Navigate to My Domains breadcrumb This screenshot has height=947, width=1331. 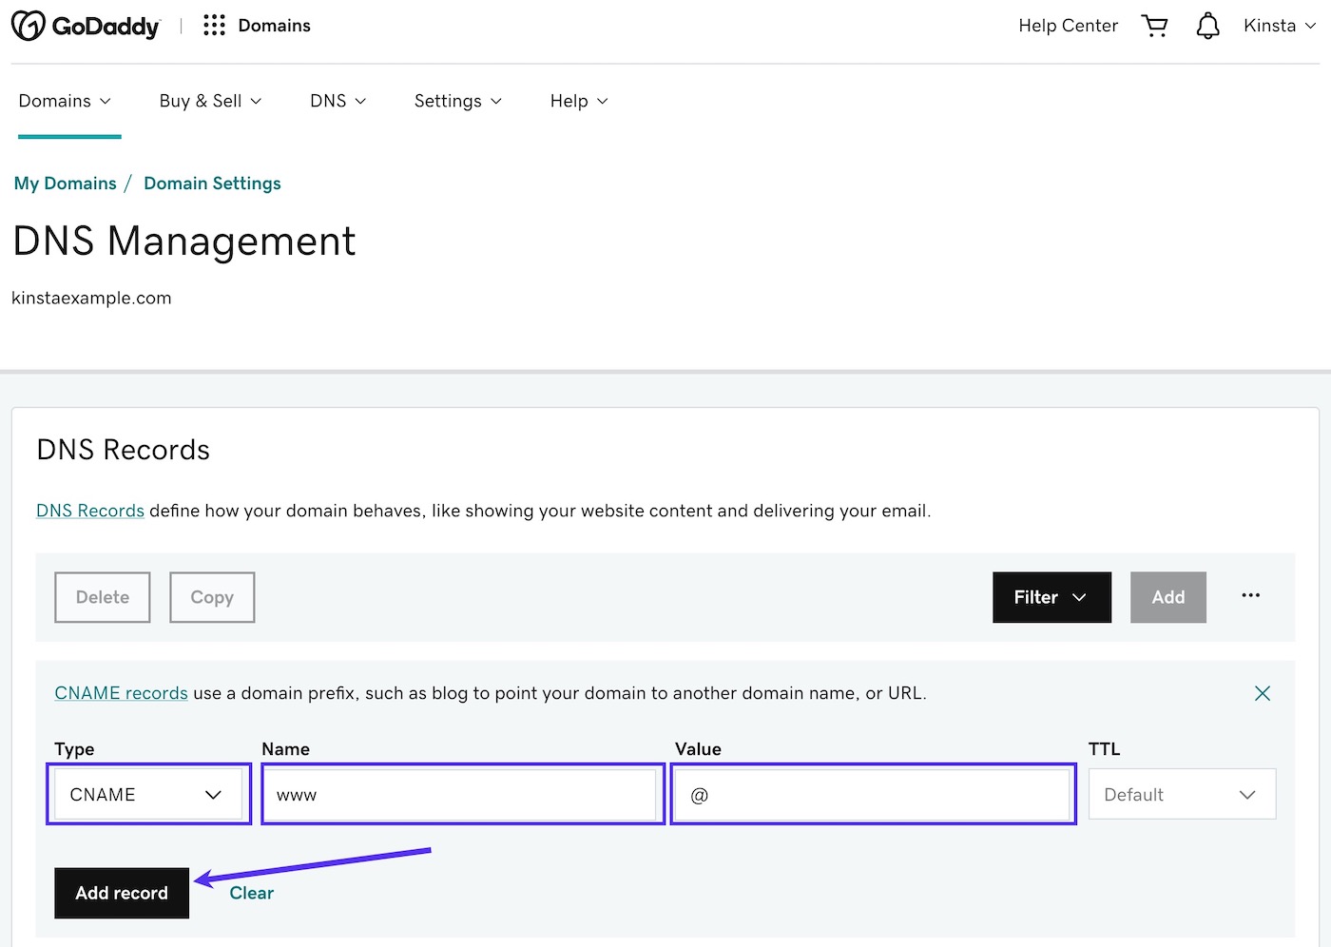[65, 183]
